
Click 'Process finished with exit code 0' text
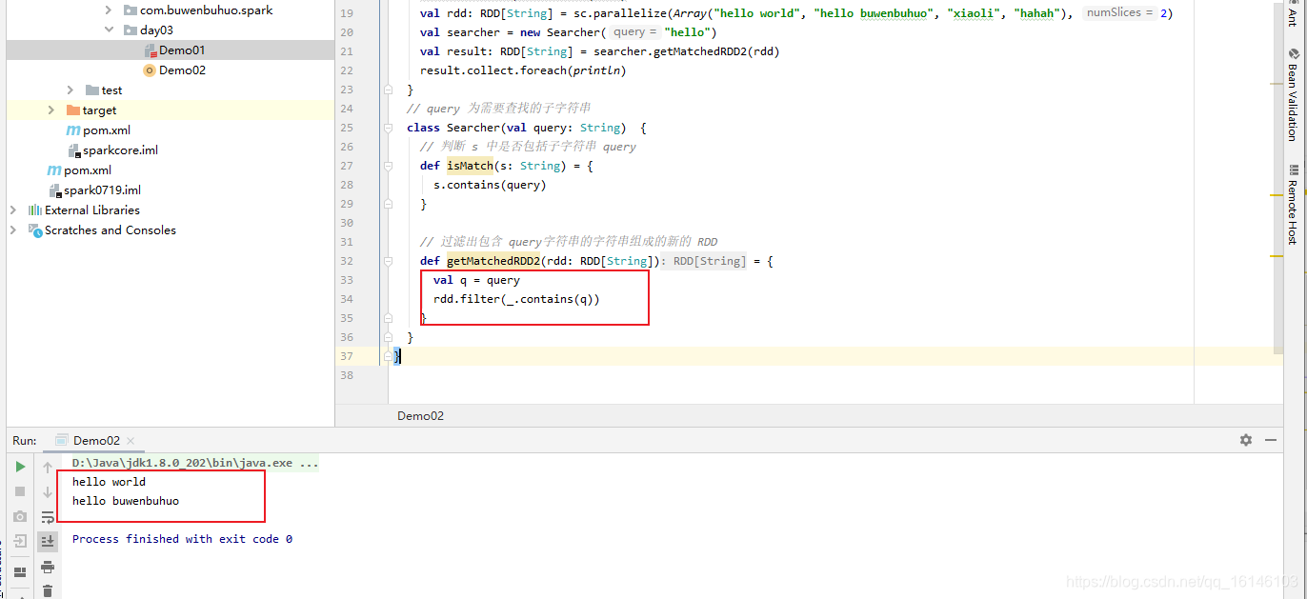(x=182, y=539)
